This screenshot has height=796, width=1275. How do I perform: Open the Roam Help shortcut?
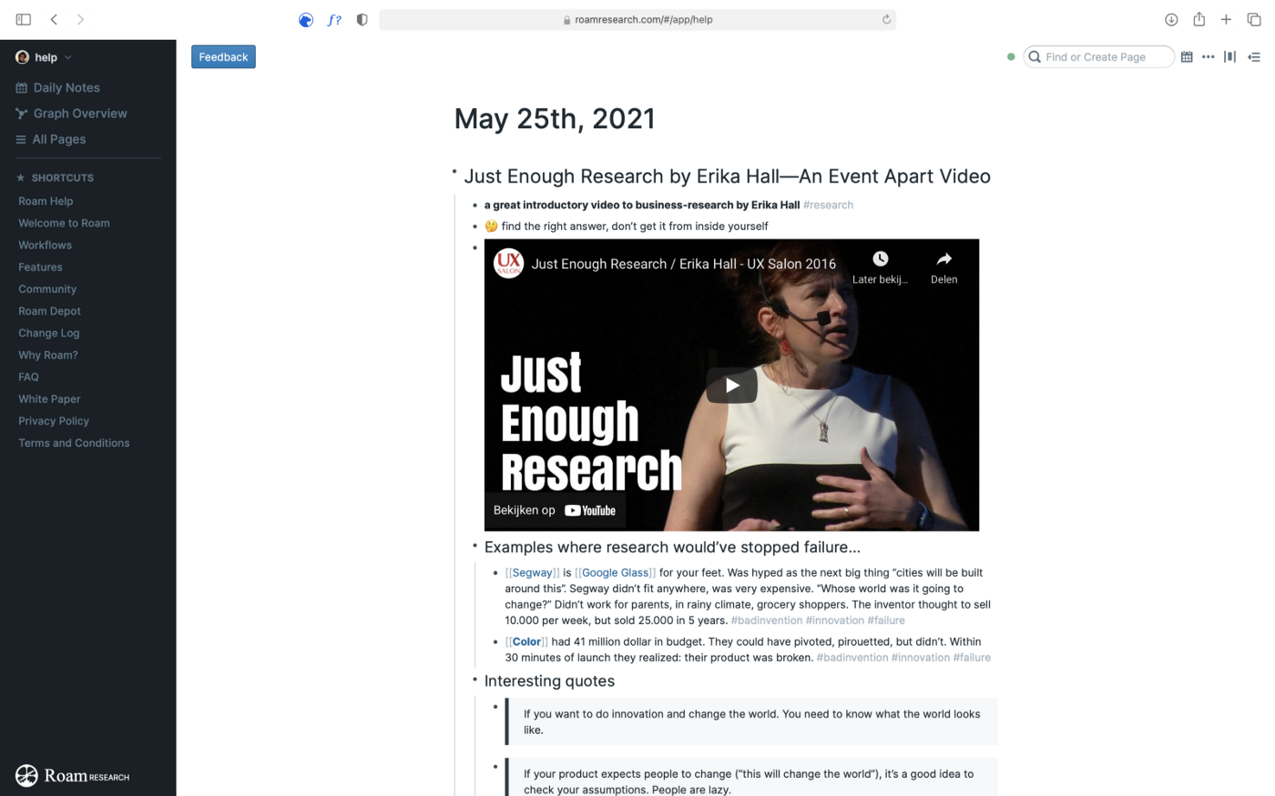(46, 201)
